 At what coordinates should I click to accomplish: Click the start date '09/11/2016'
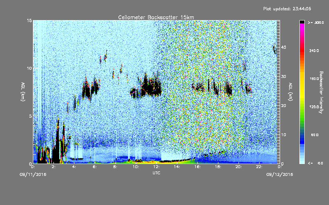33,175
